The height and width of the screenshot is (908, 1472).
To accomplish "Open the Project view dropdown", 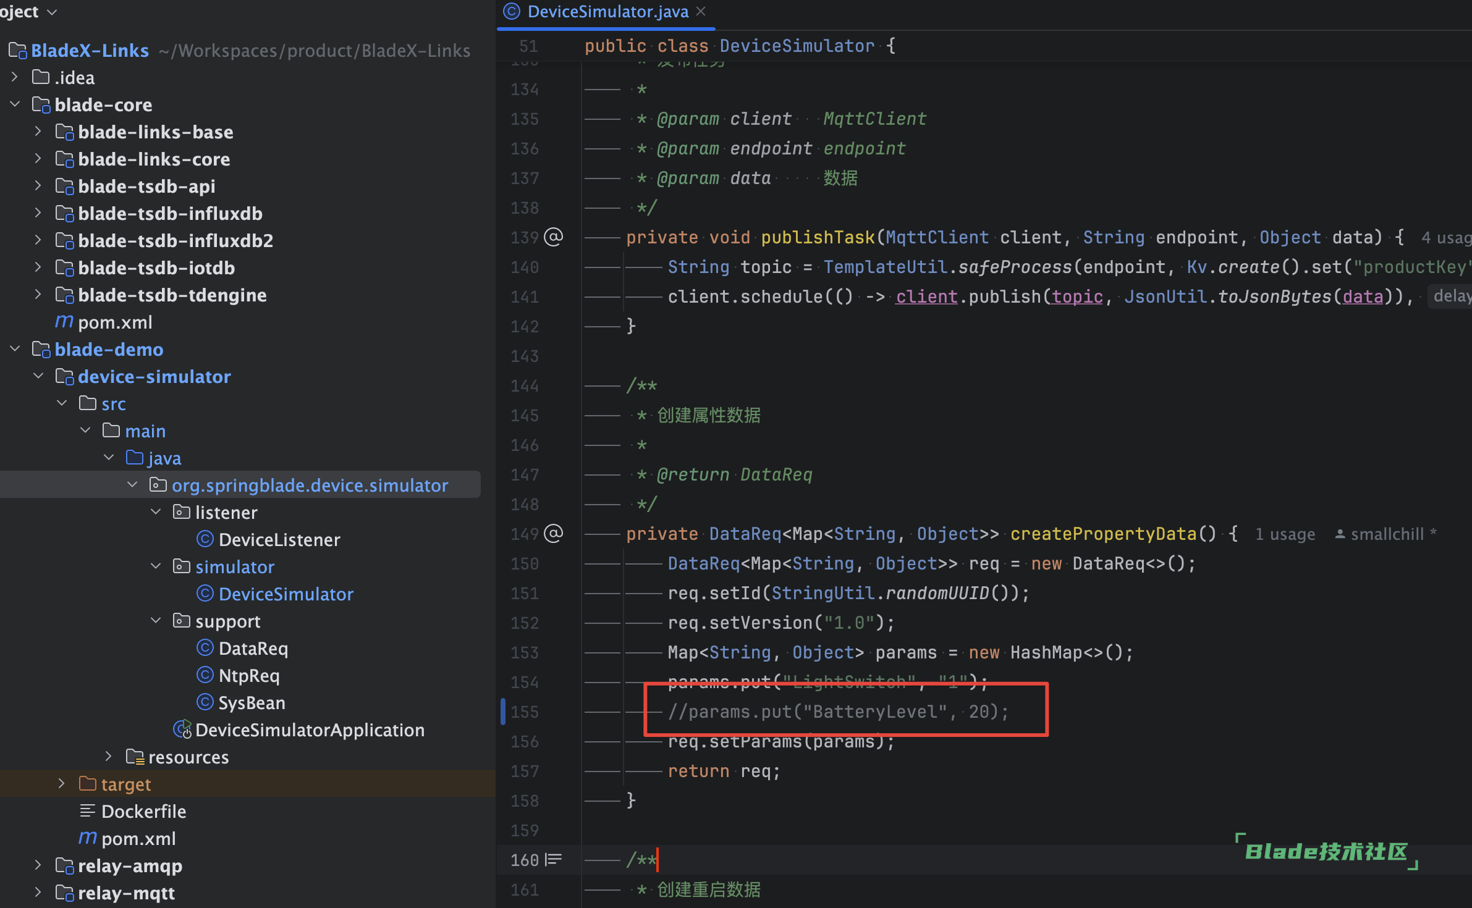I will (x=52, y=12).
